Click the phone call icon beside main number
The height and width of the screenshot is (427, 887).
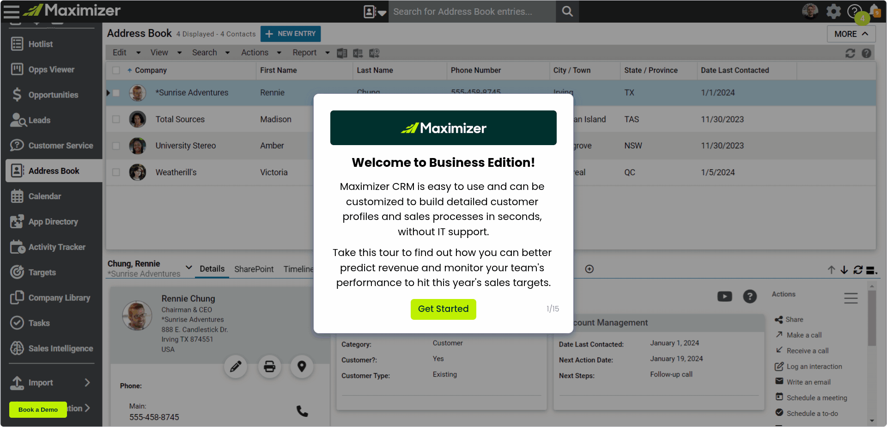click(302, 411)
